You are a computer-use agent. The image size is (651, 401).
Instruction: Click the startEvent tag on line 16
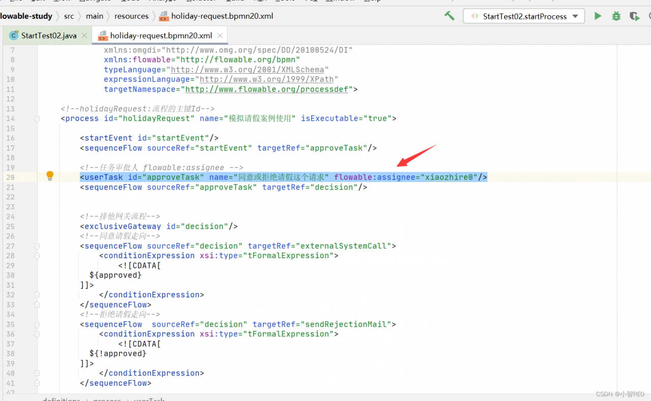pyautogui.click(x=108, y=138)
